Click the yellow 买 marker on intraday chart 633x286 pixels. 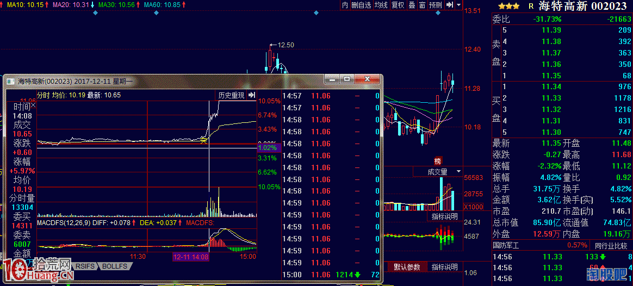pos(204,140)
